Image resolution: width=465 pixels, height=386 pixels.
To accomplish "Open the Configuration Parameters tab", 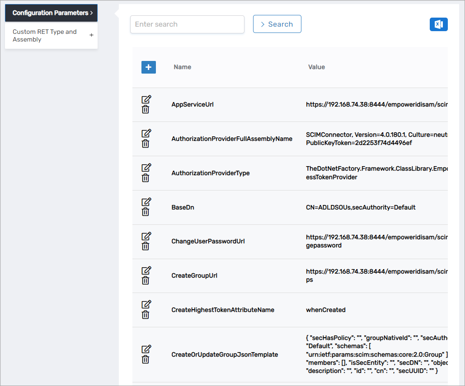I will 51,13.
